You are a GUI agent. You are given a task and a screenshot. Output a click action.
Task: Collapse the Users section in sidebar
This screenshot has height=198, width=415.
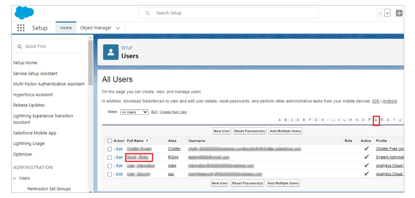click(x=15, y=178)
